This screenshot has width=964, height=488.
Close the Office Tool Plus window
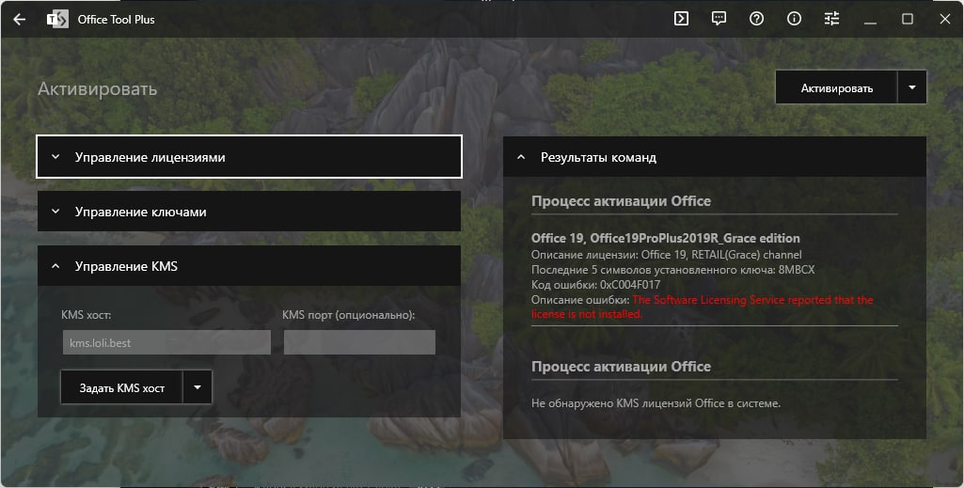click(x=945, y=19)
